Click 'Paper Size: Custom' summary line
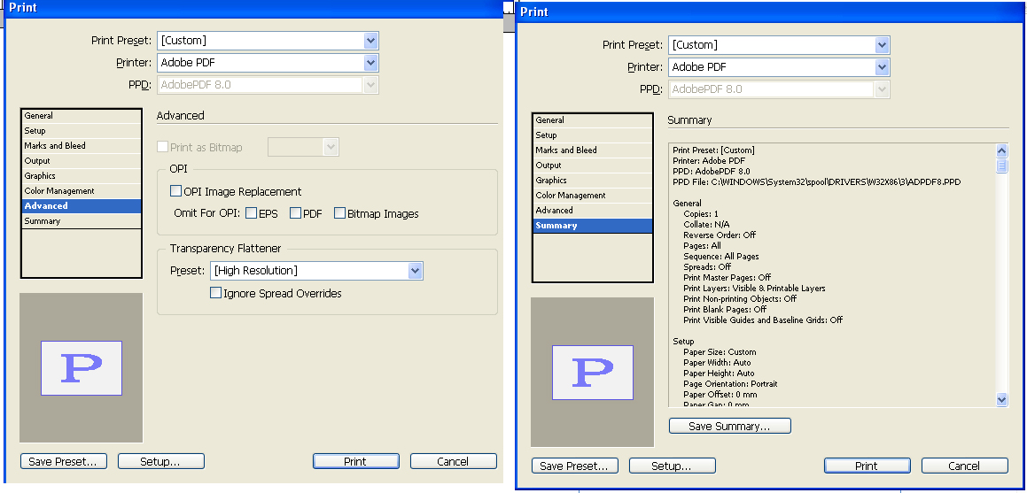Screen dimensions: 1027x493 coord(720,351)
